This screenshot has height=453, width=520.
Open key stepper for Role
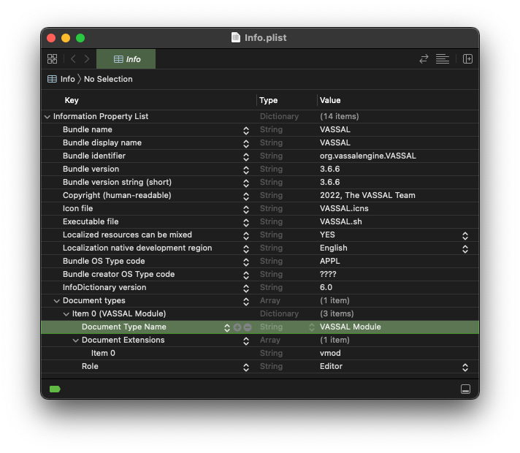[246, 367]
